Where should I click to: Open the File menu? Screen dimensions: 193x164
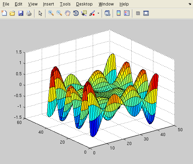(x=6, y=4)
